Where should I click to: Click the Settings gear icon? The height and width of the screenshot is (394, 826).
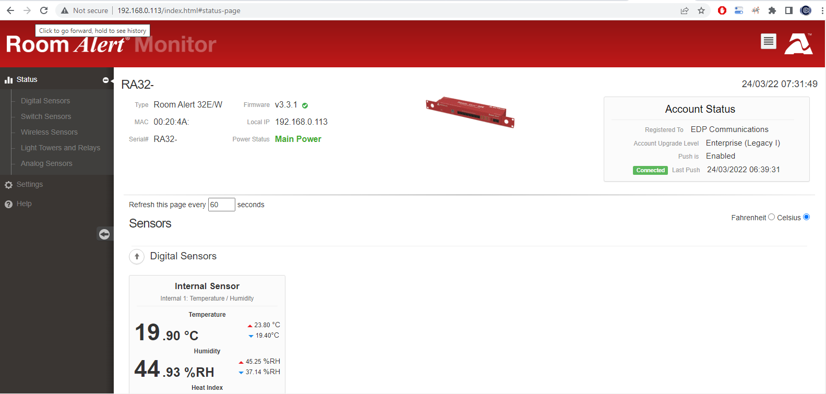pyautogui.click(x=8, y=185)
